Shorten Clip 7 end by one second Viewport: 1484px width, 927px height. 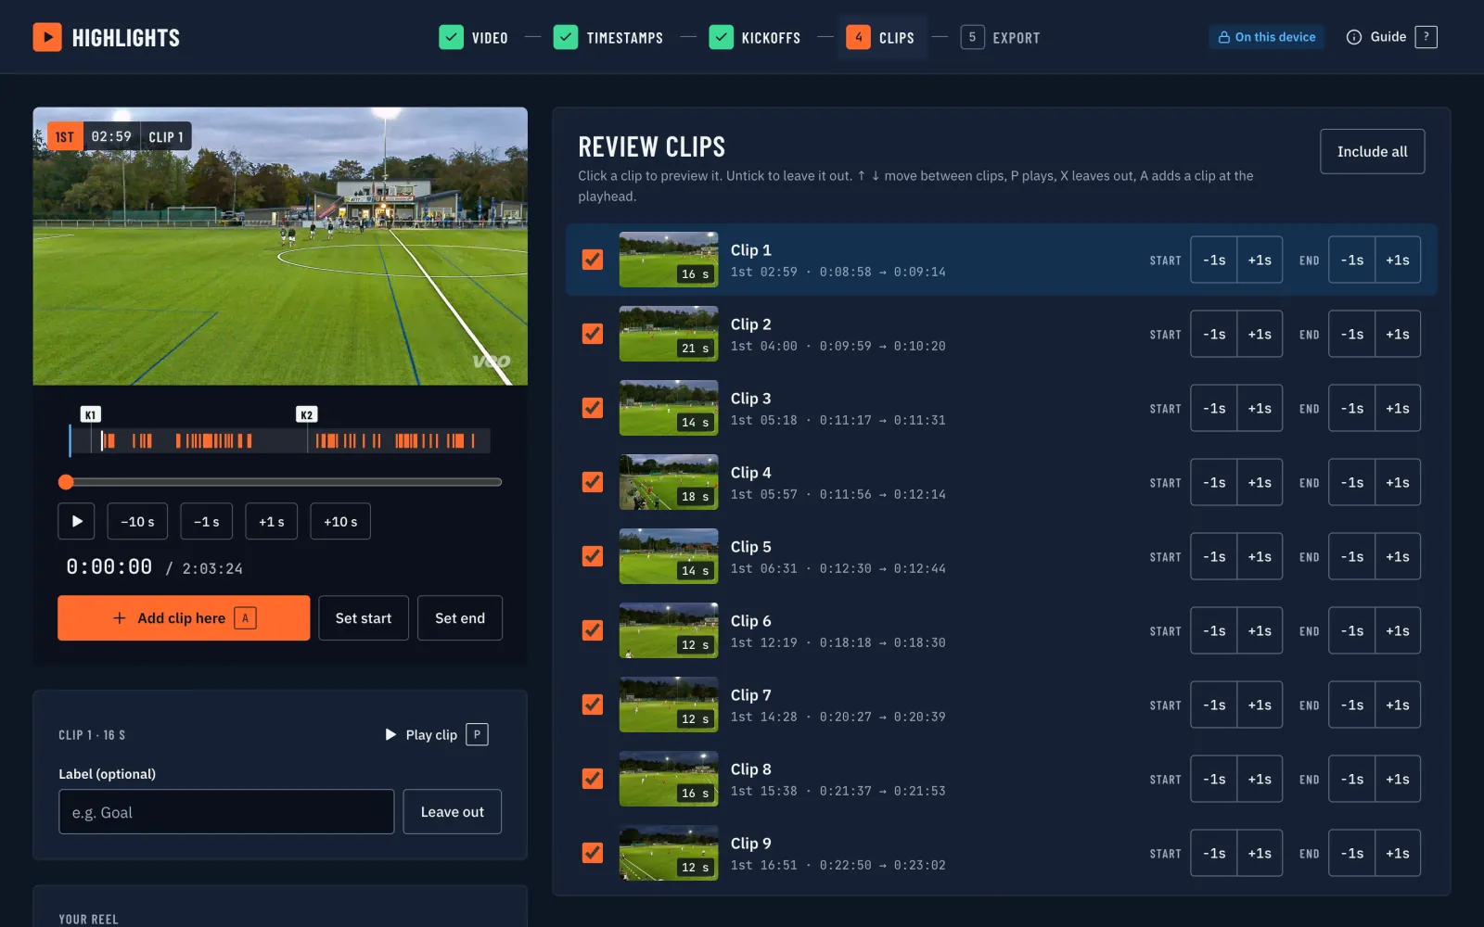click(1352, 705)
